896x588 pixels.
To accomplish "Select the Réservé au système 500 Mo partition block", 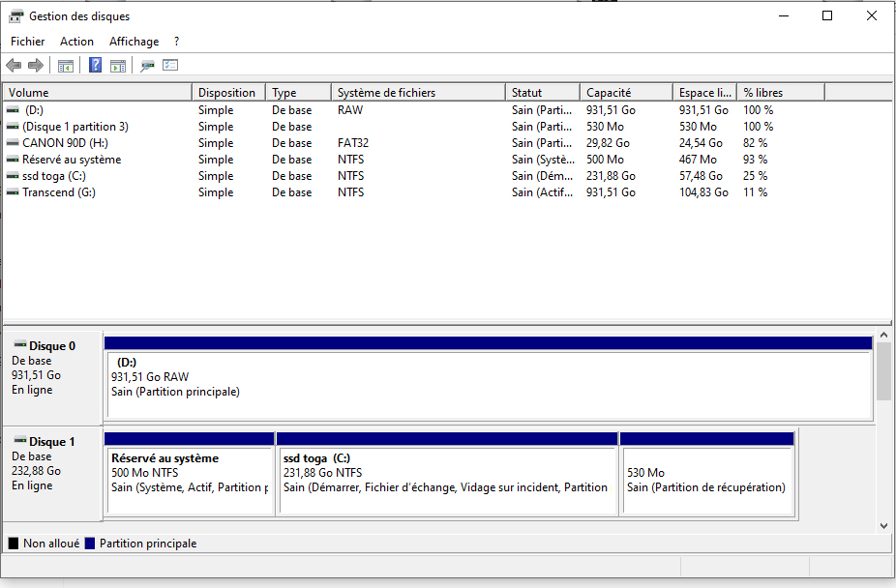I will coord(189,475).
